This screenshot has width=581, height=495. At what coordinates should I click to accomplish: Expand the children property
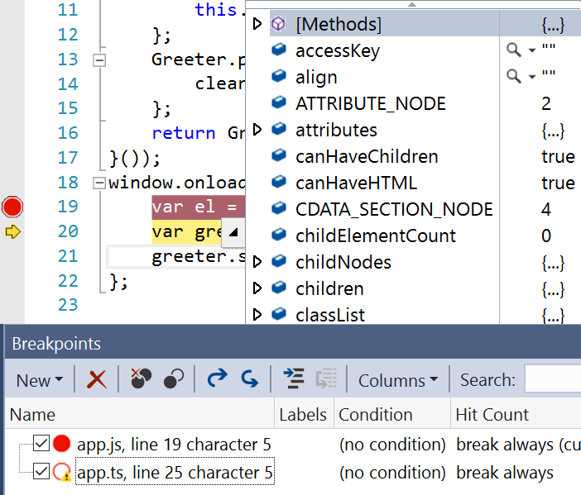(x=257, y=288)
